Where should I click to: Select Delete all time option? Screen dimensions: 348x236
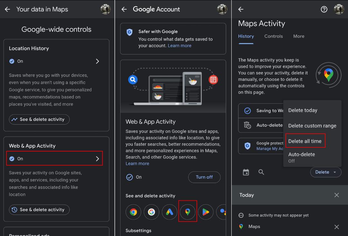coord(305,141)
